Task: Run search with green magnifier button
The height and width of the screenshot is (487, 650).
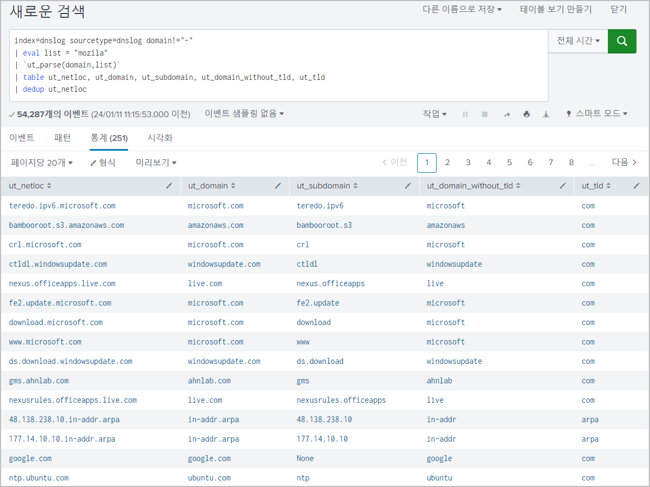Action: [x=622, y=41]
